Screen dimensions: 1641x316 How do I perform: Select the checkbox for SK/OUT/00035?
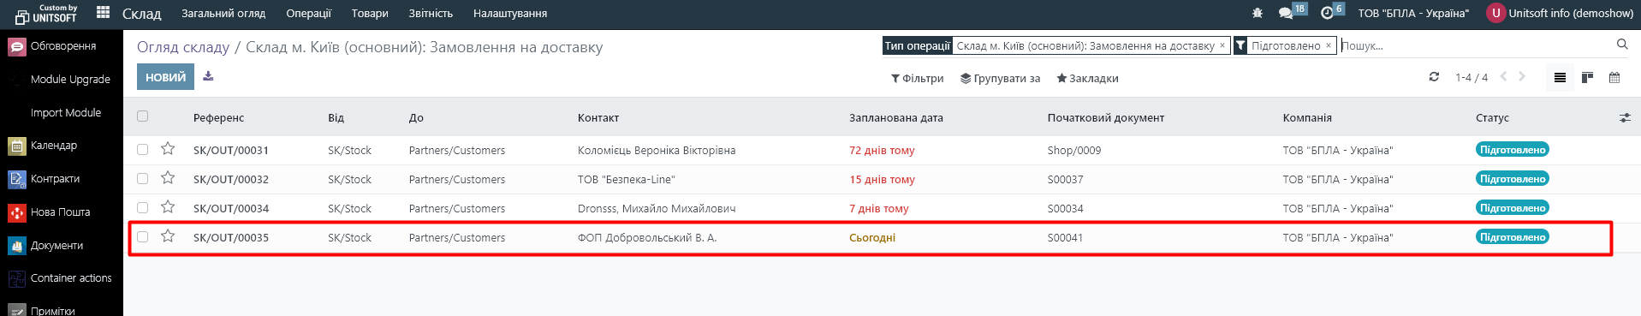coord(142,237)
